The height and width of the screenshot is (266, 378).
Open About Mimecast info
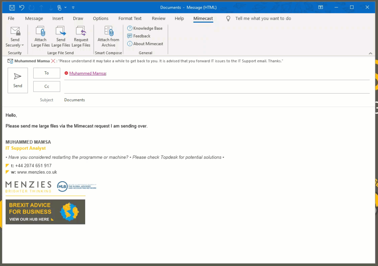[145, 44]
